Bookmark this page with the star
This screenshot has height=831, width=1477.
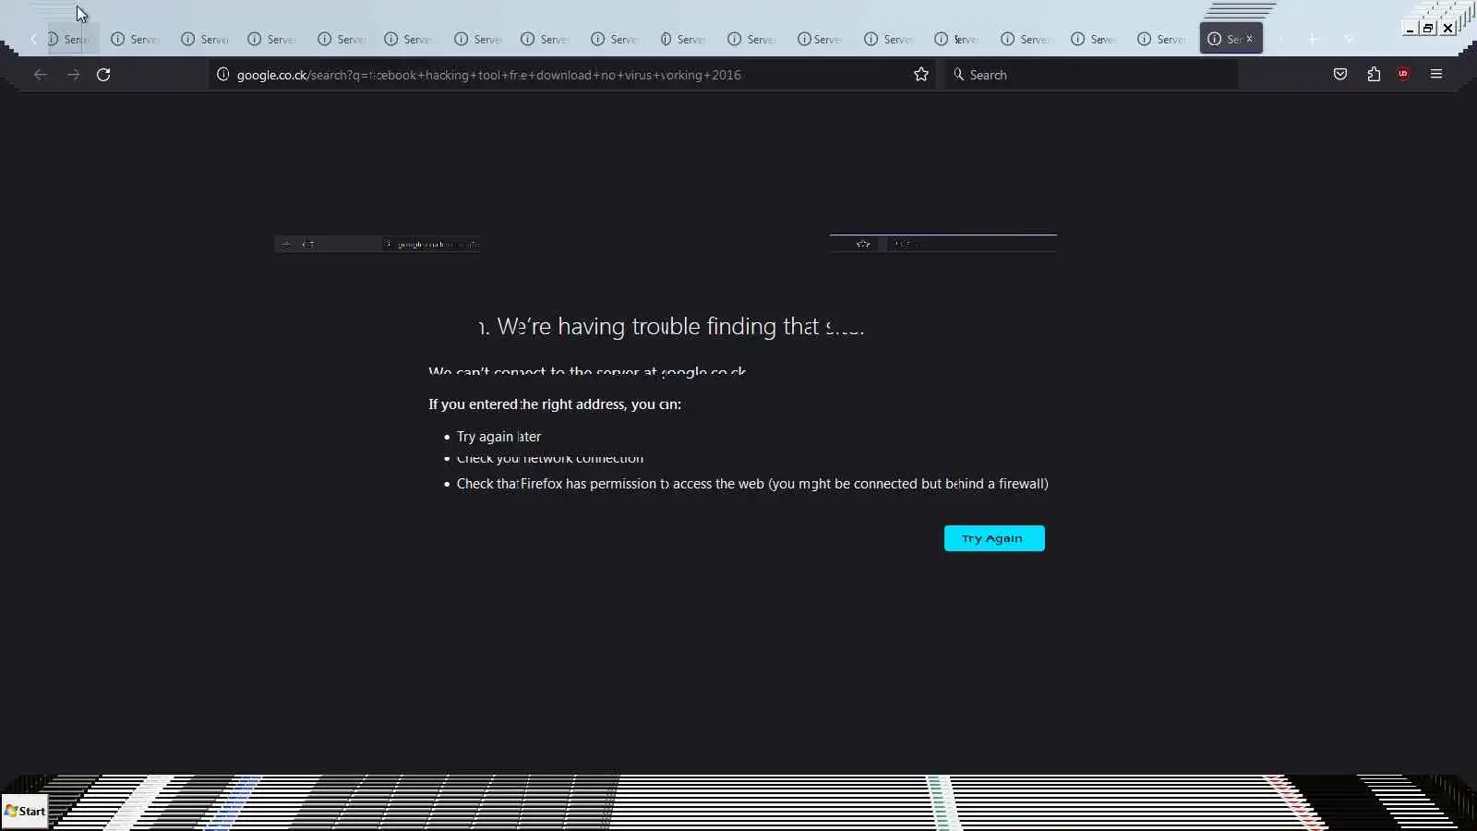pyautogui.click(x=920, y=75)
